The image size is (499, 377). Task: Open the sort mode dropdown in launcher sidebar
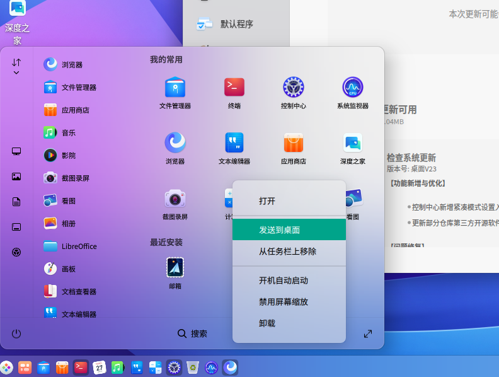coord(16,66)
